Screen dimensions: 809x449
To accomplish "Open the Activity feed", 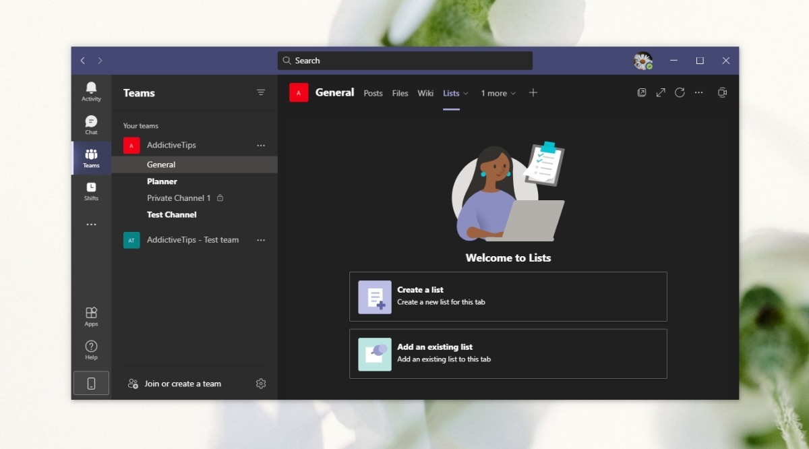I will pyautogui.click(x=91, y=92).
